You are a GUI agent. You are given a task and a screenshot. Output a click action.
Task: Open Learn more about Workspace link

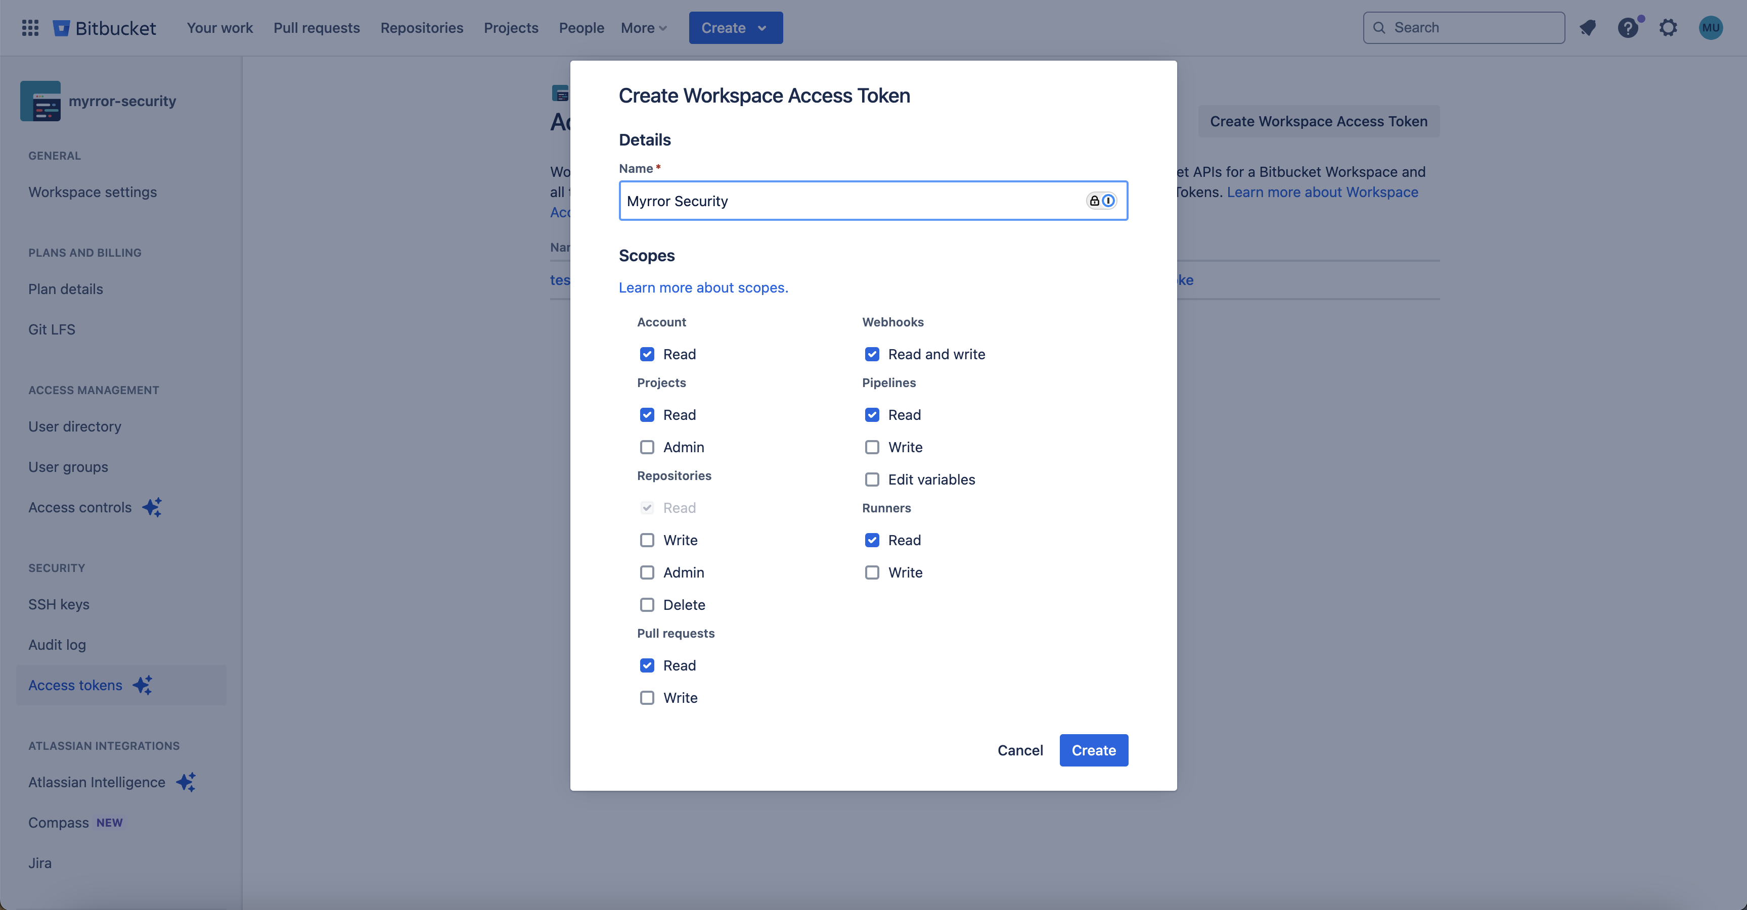(1322, 193)
